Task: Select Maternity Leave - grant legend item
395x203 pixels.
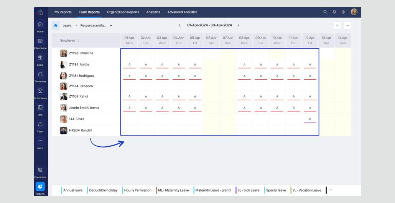Action: (x=213, y=190)
